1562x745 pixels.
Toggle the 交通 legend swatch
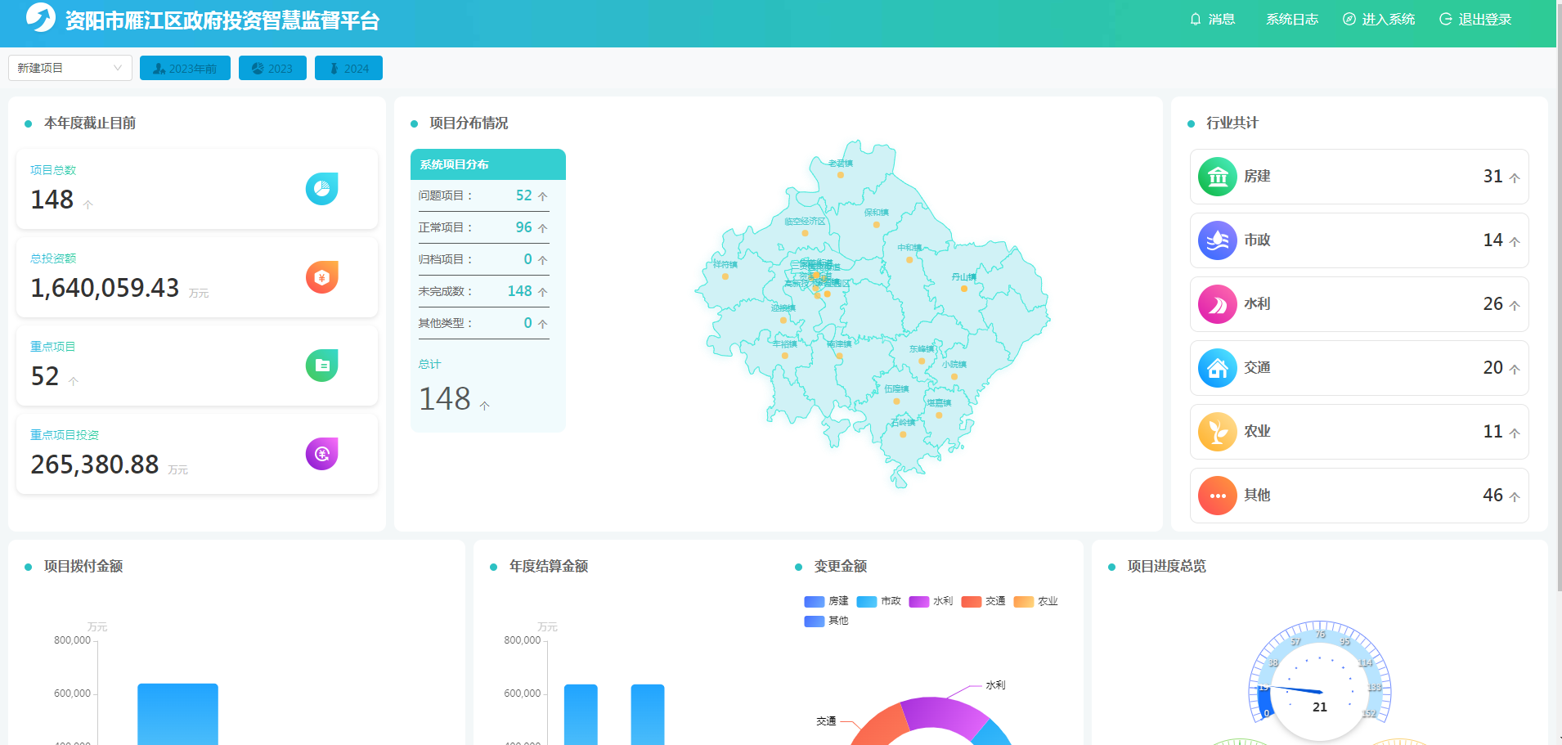(x=971, y=601)
